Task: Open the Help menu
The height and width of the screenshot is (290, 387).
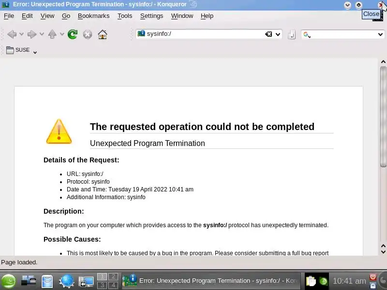Action: click(207, 16)
